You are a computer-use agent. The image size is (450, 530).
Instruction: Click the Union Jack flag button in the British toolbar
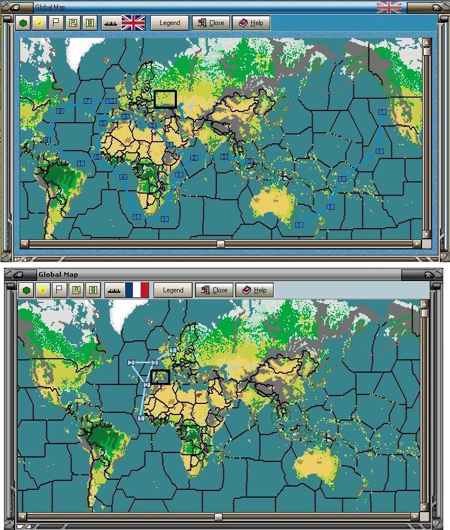133,23
